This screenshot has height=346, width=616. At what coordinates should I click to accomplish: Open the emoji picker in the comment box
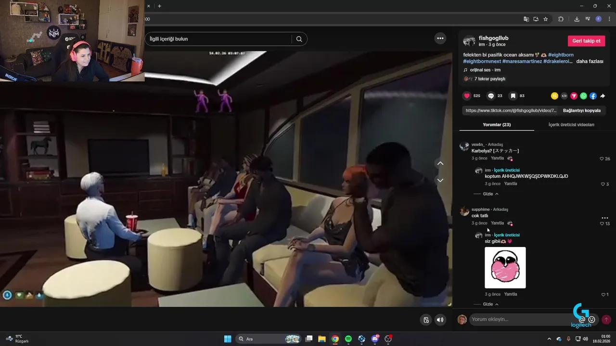click(x=592, y=320)
